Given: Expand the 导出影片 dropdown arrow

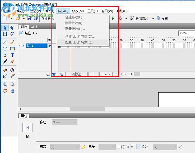Looking at the screenshot, I should (x=153, y=19).
